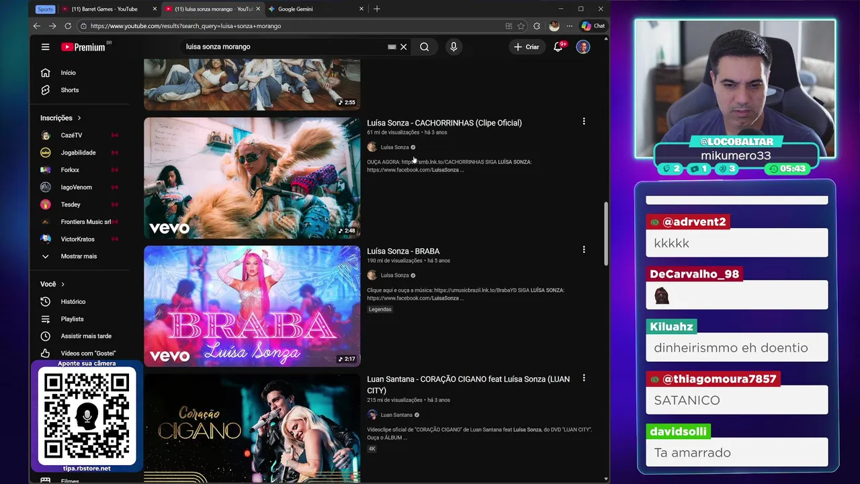This screenshot has height=484, width=860.
Task: Open split screen icon in address bar
Action: [509, 26]
